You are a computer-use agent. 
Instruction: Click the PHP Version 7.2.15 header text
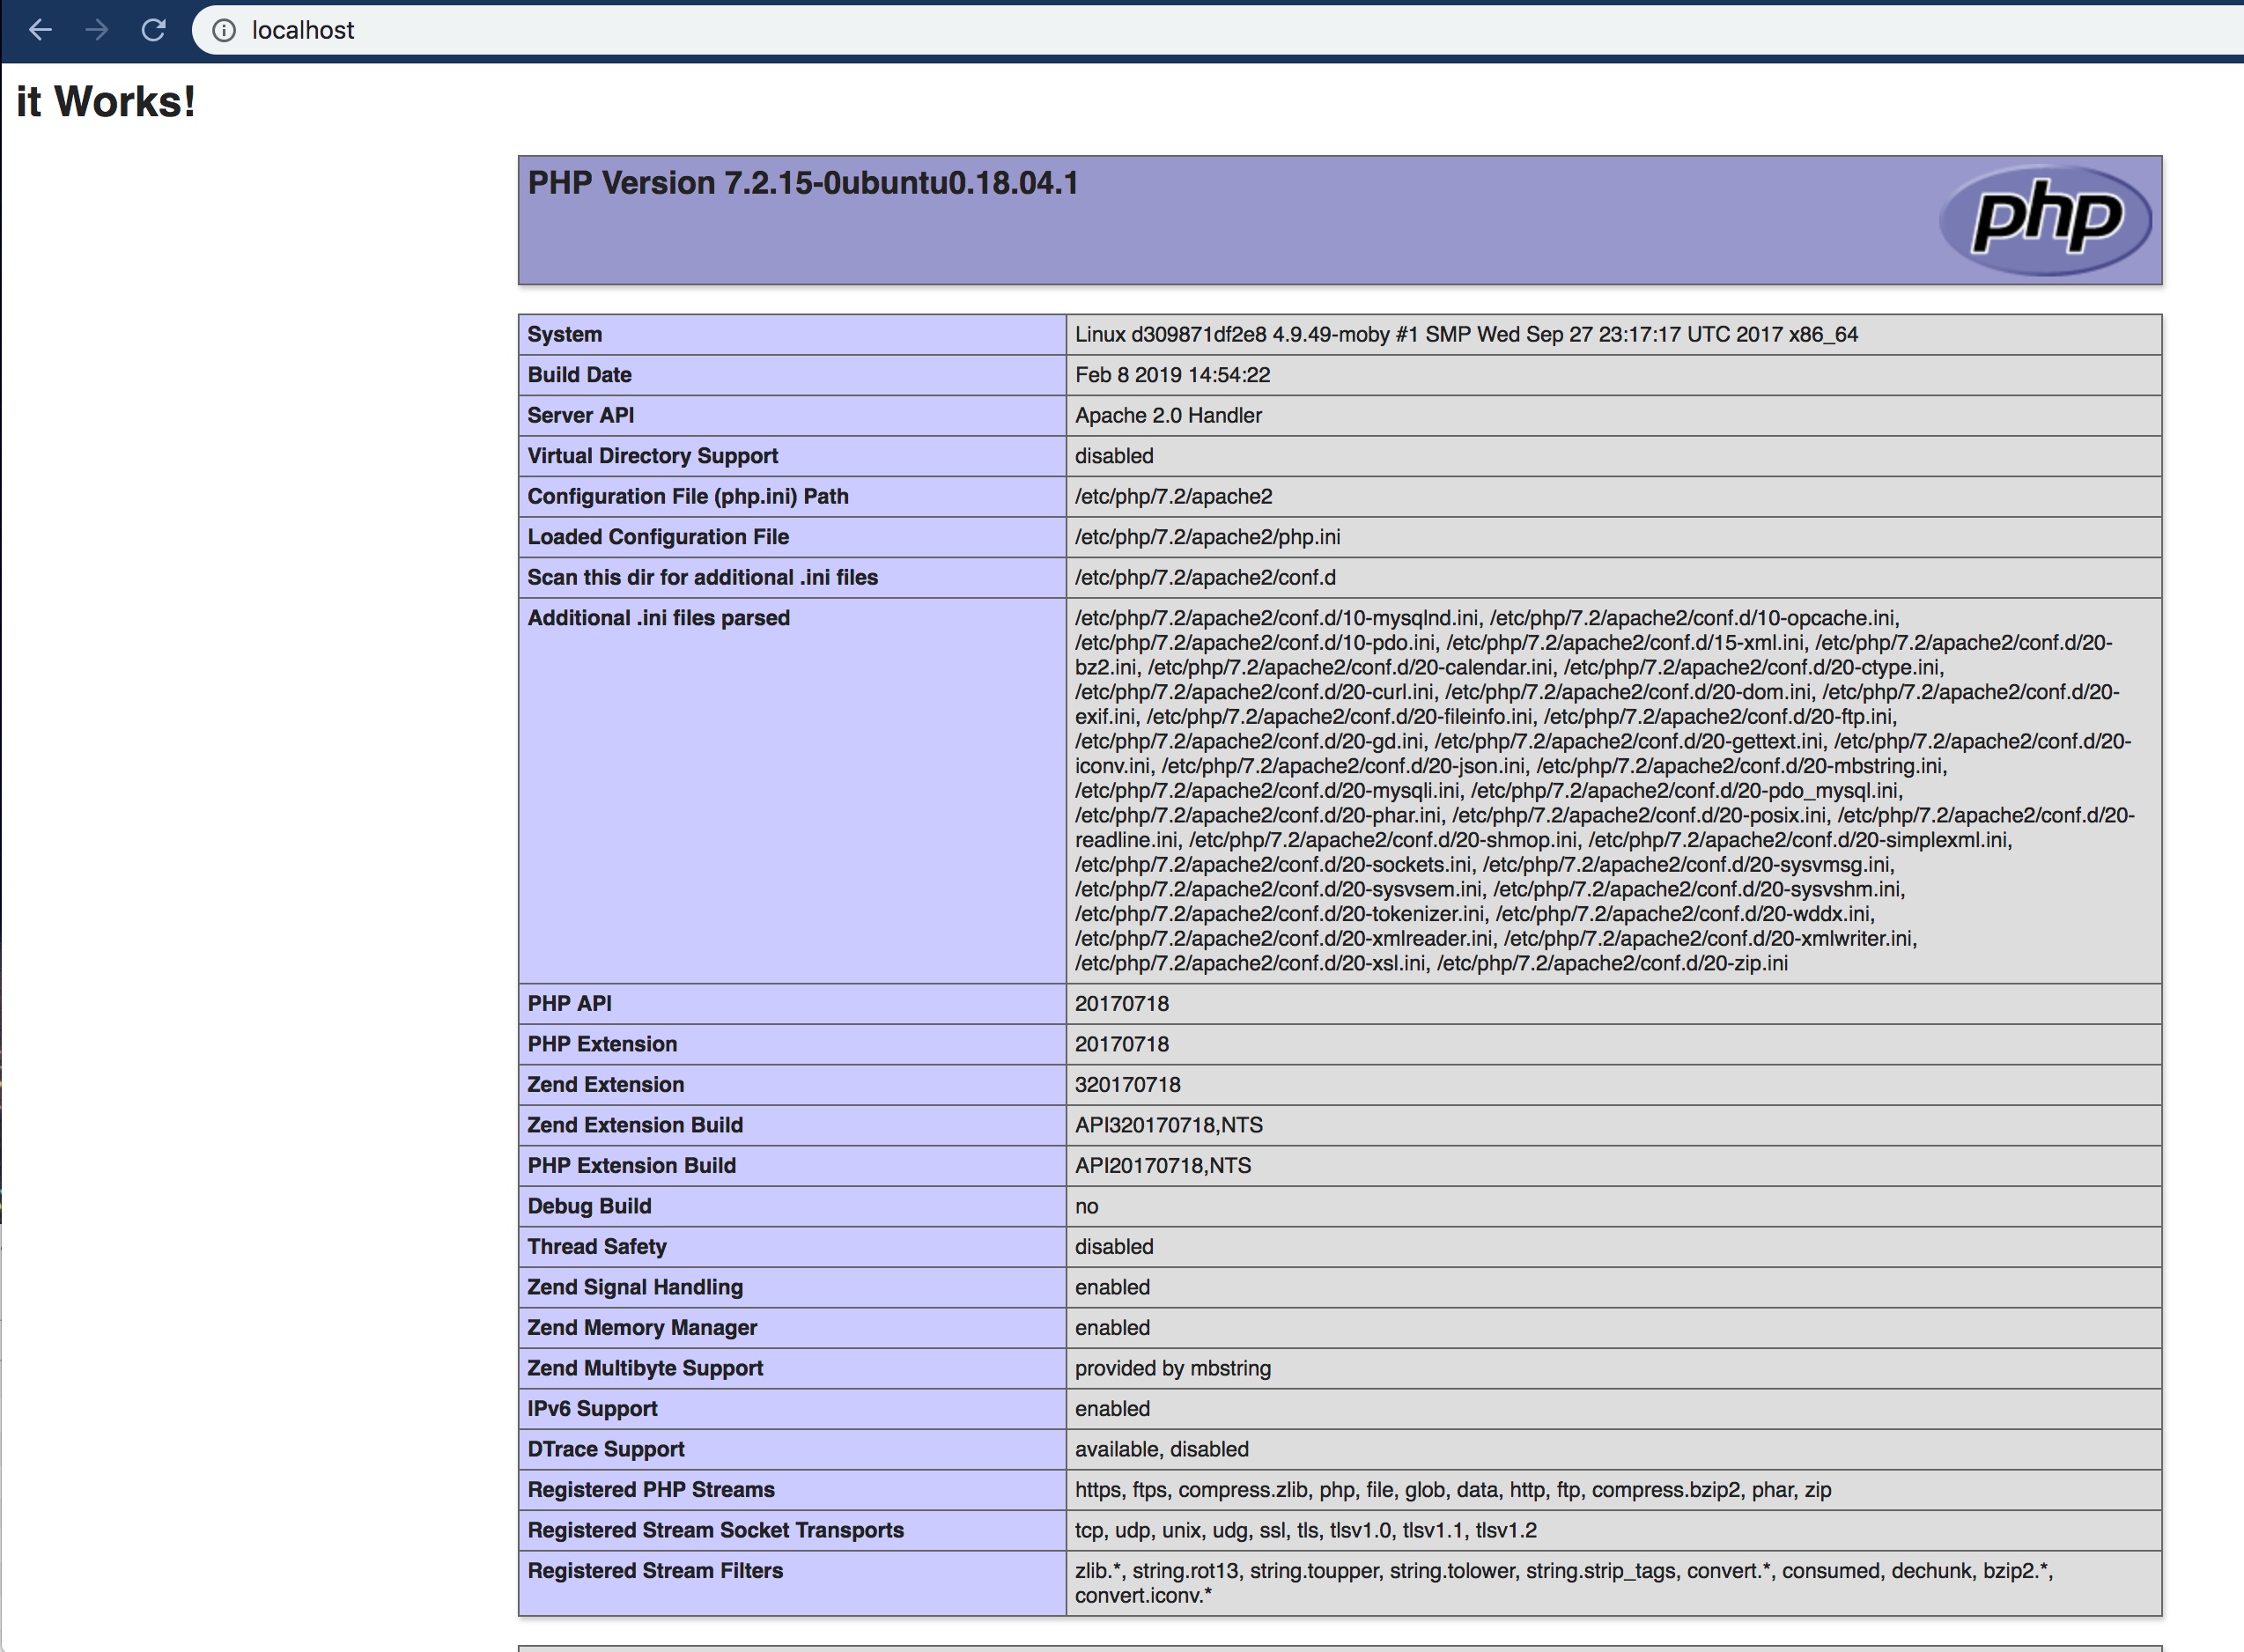click(802, 183)
